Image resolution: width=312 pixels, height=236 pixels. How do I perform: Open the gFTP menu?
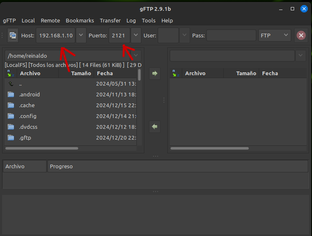click(x=9, y=21)
